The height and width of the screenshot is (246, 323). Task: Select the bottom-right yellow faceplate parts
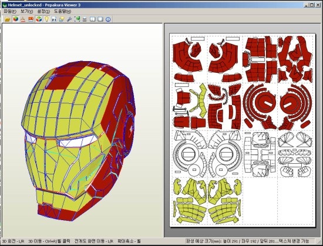click(x=225, y=201)
